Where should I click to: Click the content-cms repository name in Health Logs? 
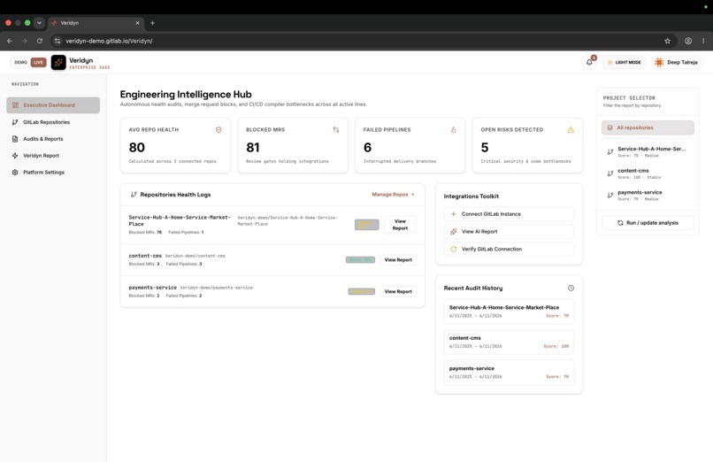(x=145, y=256)
